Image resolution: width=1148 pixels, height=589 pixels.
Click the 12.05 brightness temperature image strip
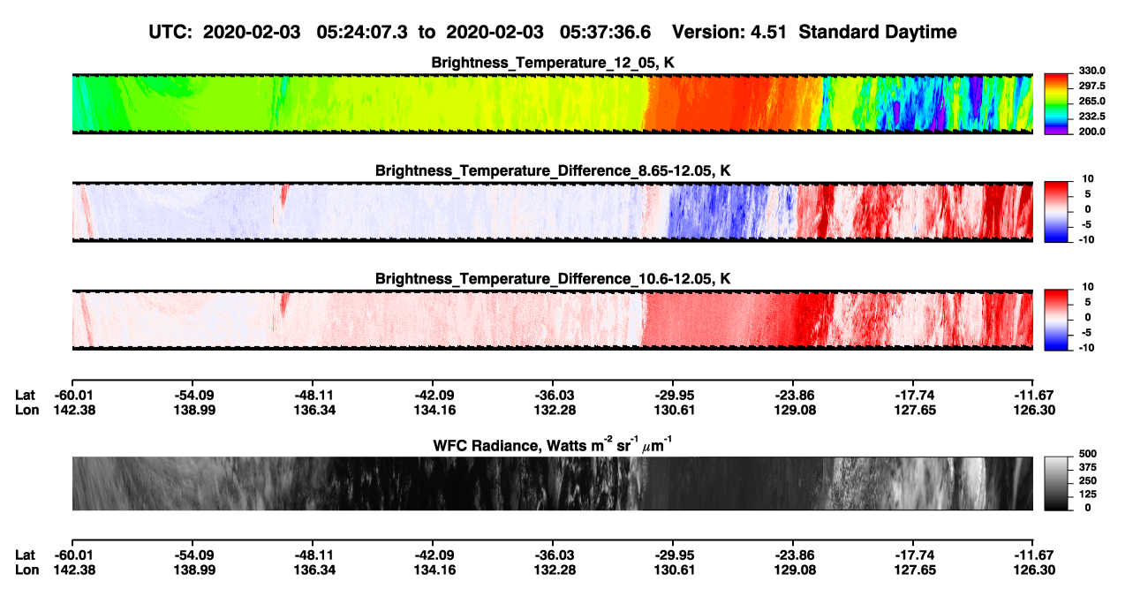click(552, 103)
